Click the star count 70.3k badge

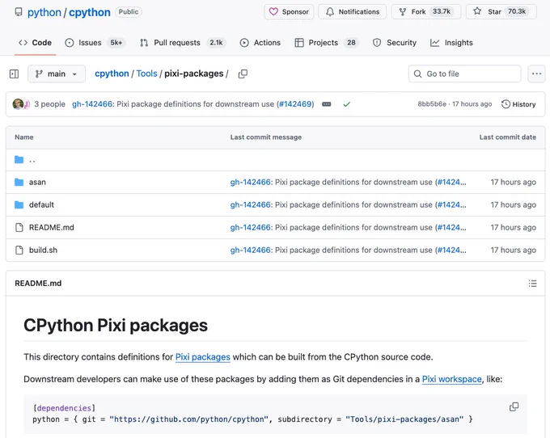tap(517, 11)
